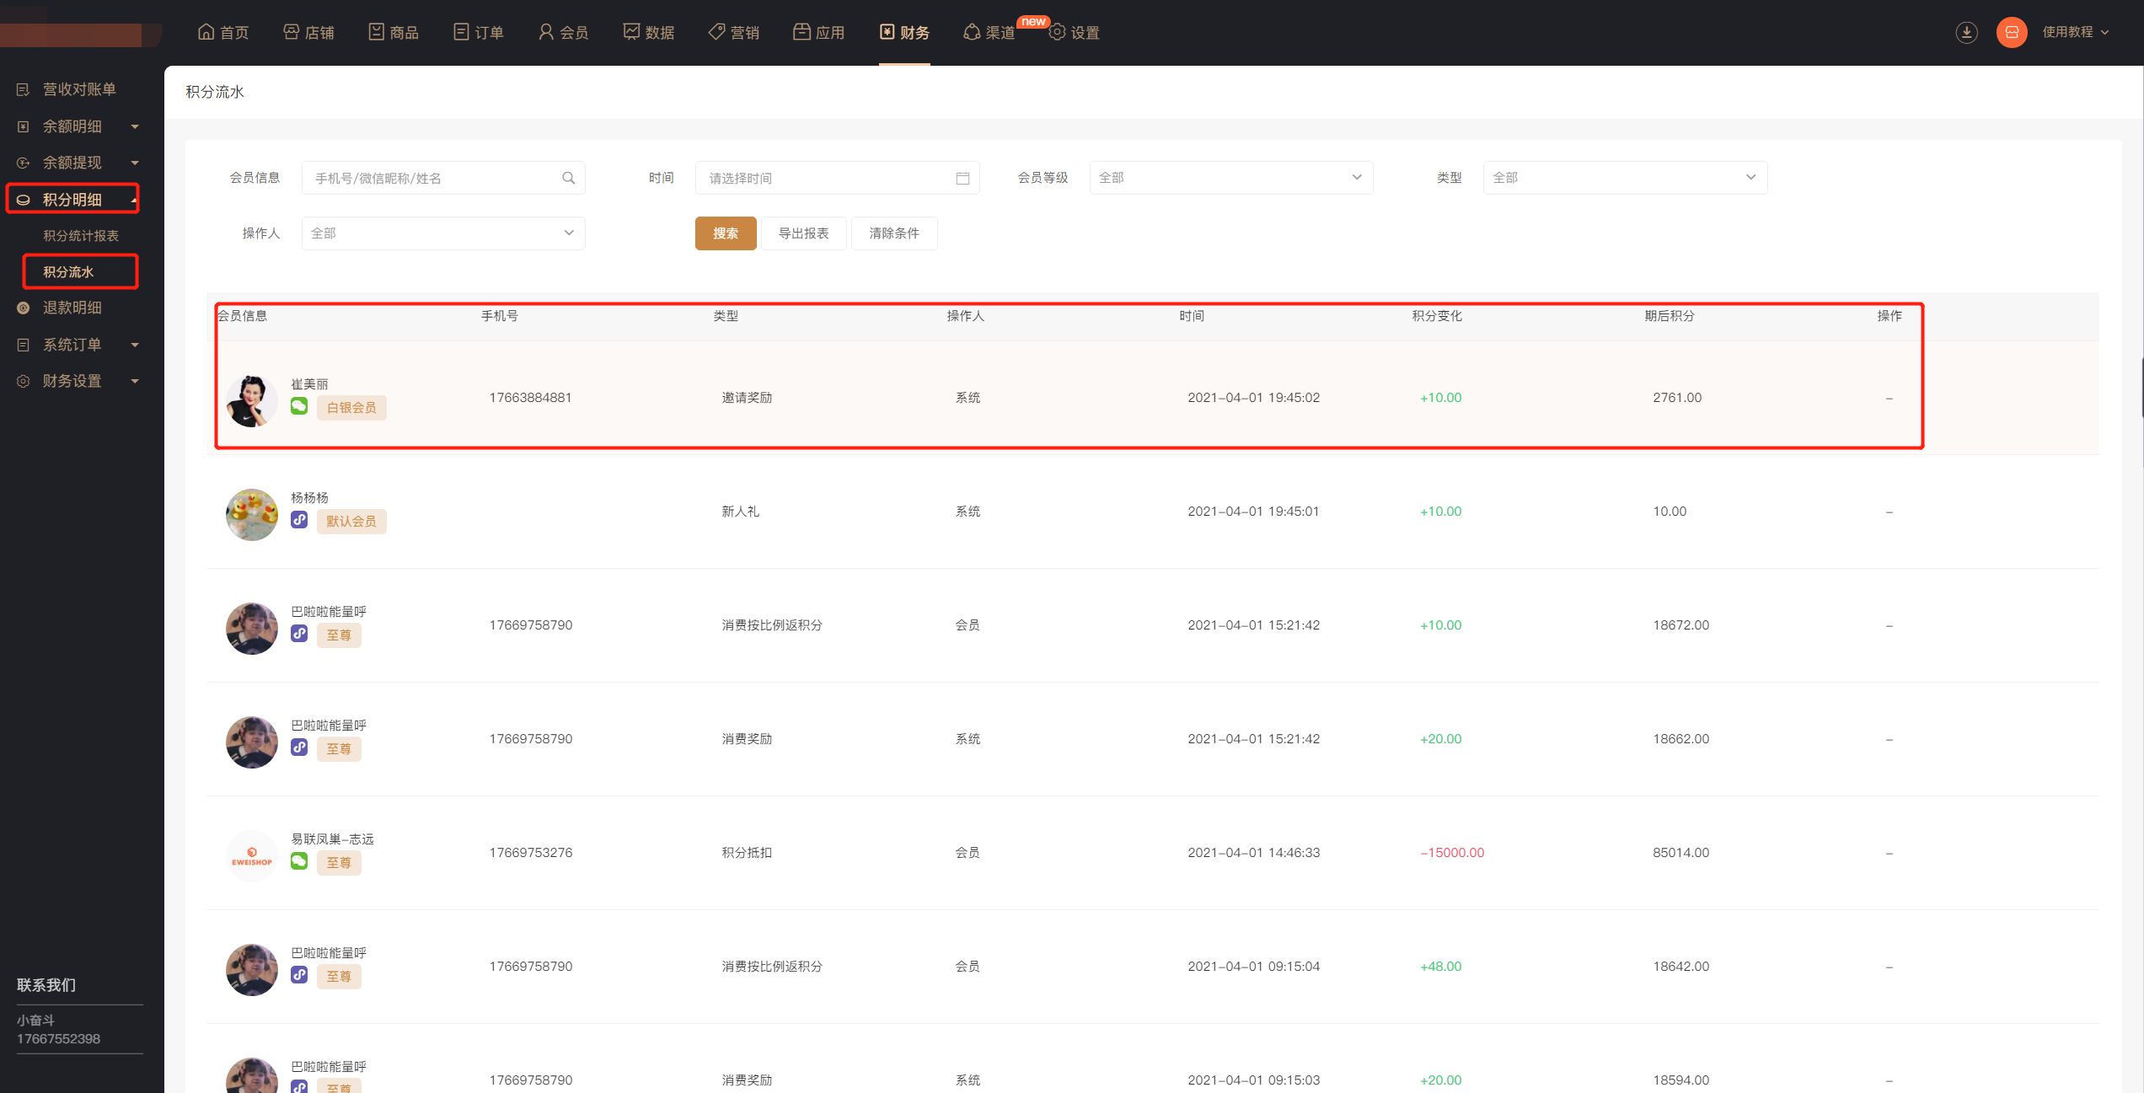The image size is (2144, 1093).
Task: Click the mini-program icon under 杨杨杨
Action: [299, 520]
